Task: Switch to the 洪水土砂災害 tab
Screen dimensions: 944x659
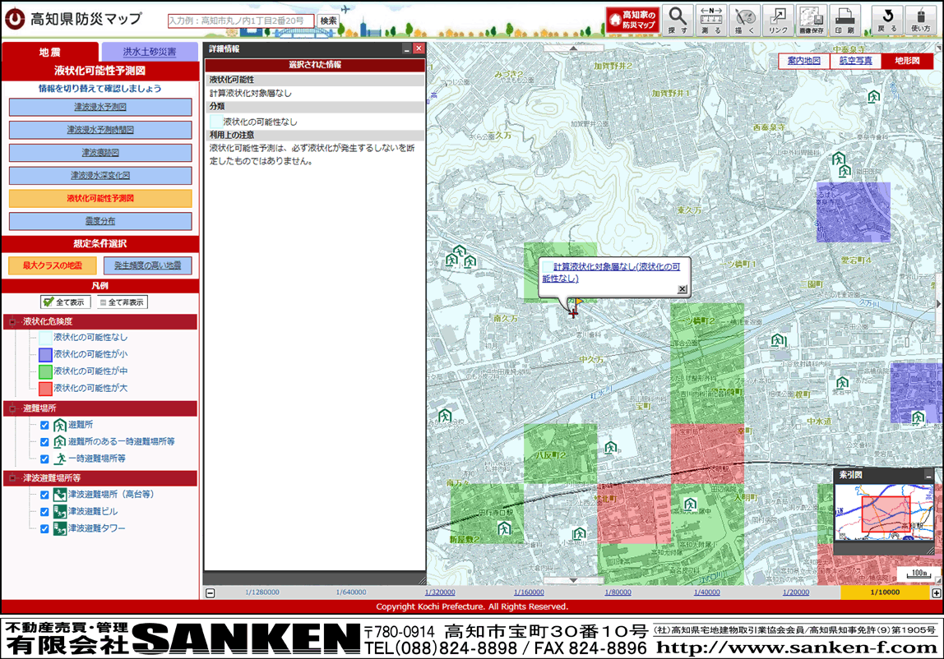Action: pyautogui.click(x=150, y=52)
